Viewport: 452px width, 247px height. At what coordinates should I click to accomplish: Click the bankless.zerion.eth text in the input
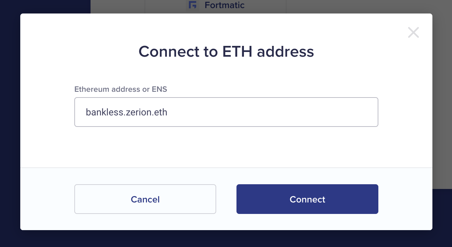pos(126,112)
